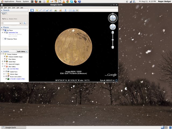Collapse the Search panel triangle
This screenshot has width=172, height=129.
[2, 10]
